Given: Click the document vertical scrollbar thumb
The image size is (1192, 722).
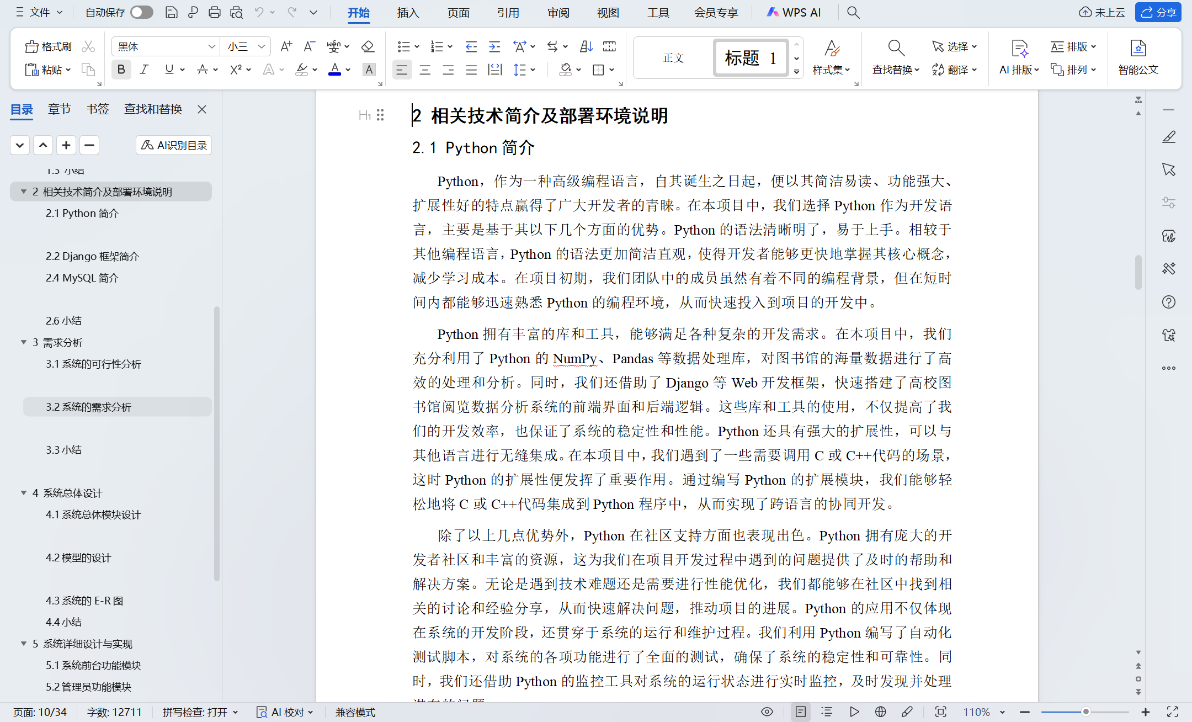Looking at the screenshot, I should coord(1138,272).
